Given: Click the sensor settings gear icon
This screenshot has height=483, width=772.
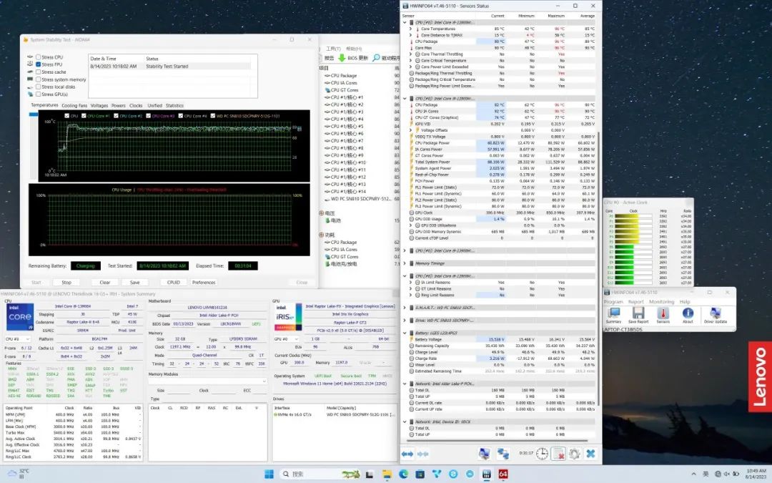Looking at the screenshot, I should [x=573, y=454].
